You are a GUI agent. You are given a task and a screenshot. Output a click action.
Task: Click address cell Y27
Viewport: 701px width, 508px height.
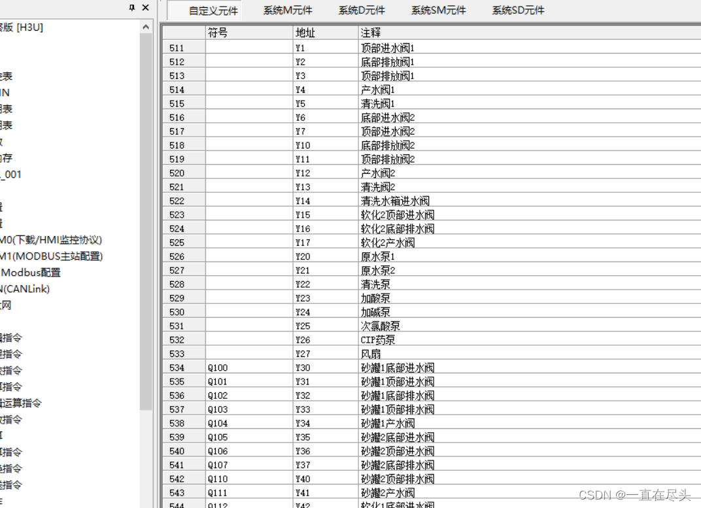pyautogui.click(x=326, y=354)
